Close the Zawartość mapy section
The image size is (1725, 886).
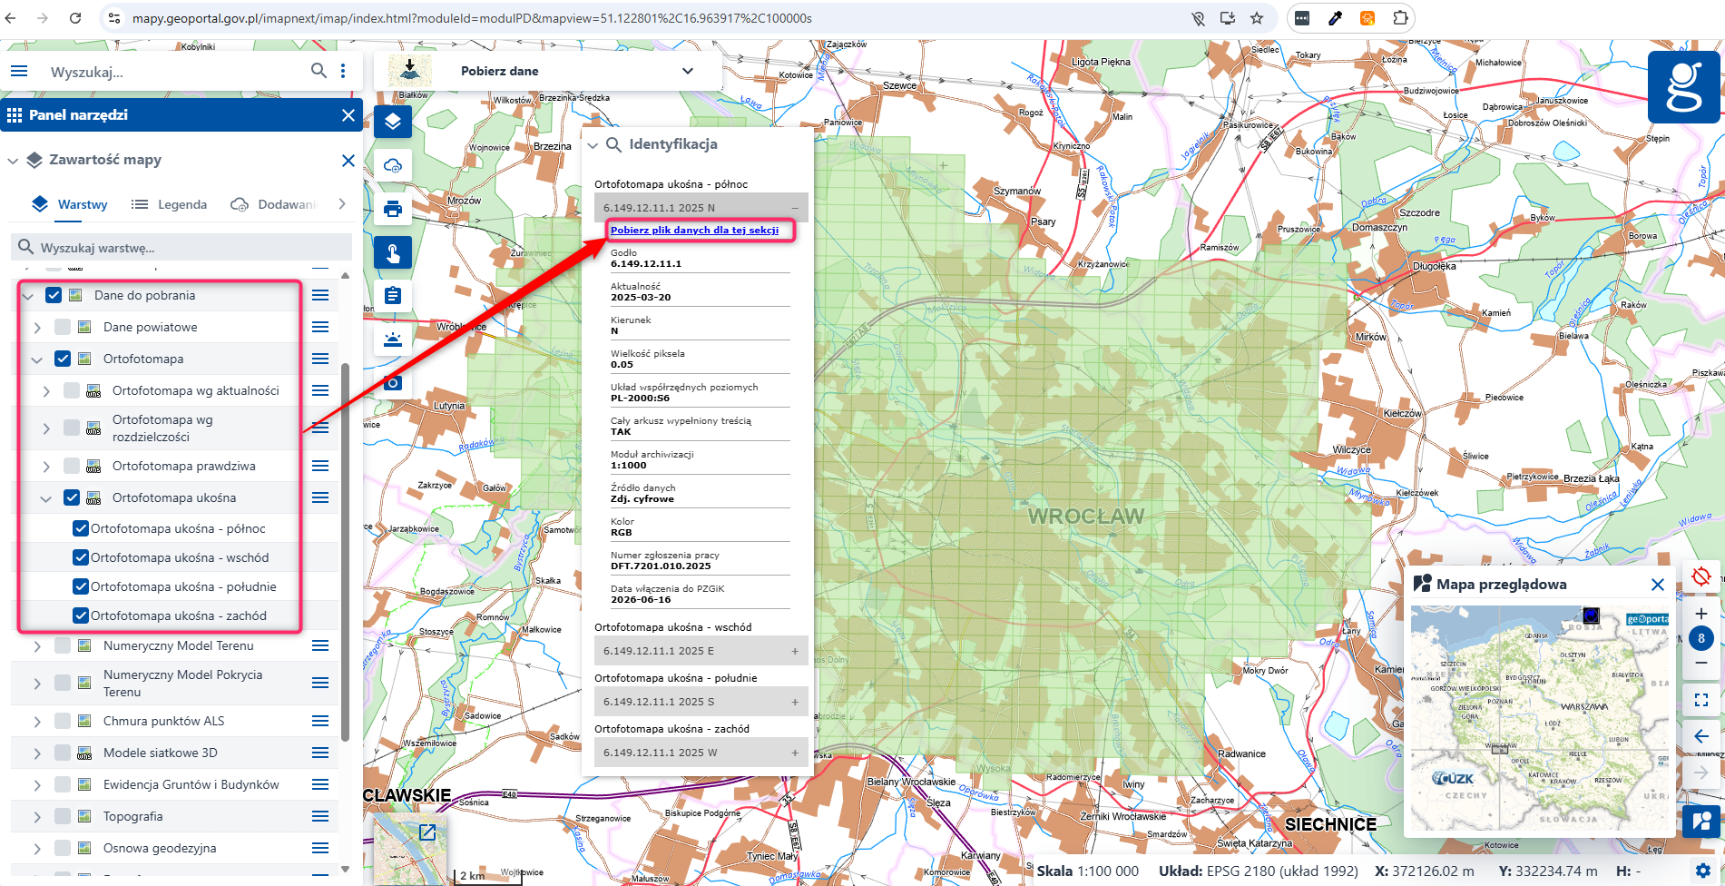point(348,161)
